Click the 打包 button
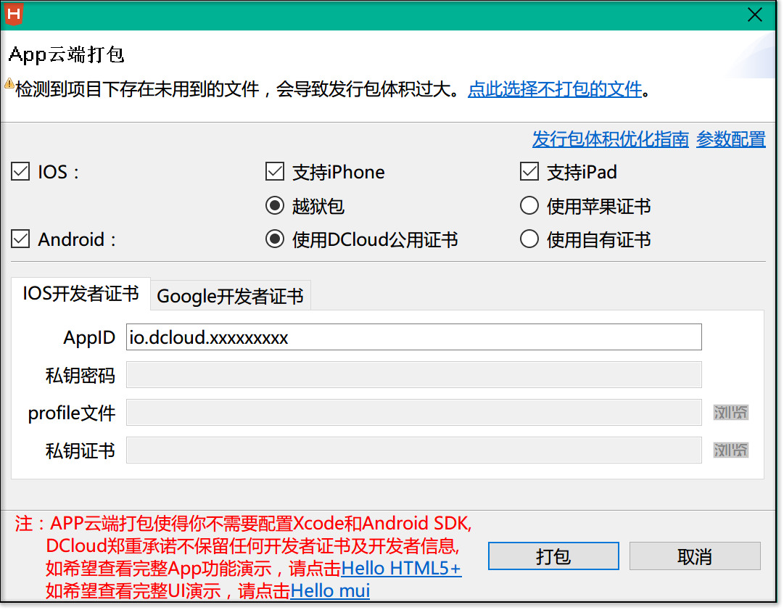Screen dimensions: 784x610 point(553,556)
